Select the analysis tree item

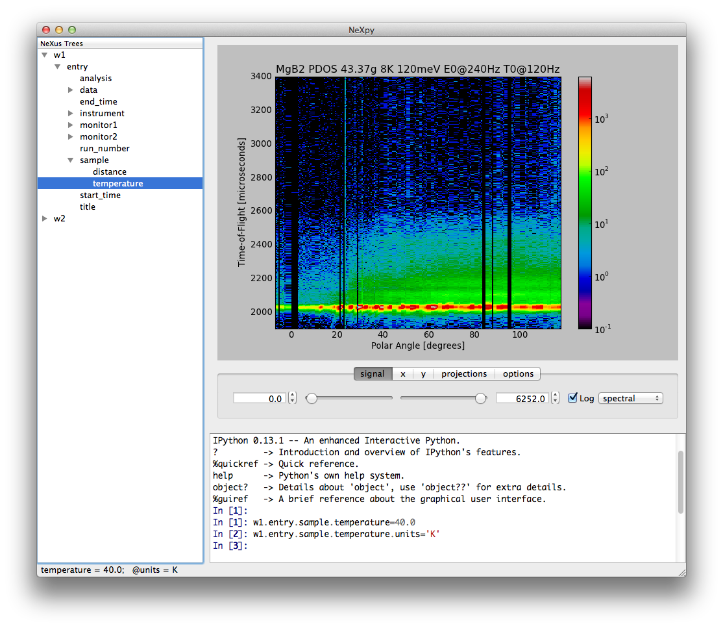coord(95,79)
